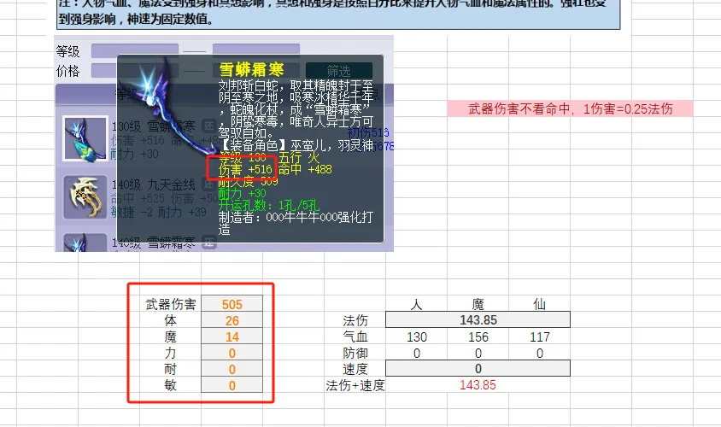Click the 气血 value 156 under 魔
721x427 pixels.
click(478, 336)
